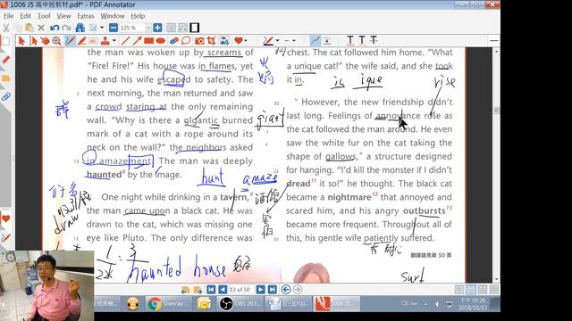The width and height of the screenshot is (572, 321).
Task: Zoom out with the minus button
Action: pyautogui.click(x=114, y=28)
